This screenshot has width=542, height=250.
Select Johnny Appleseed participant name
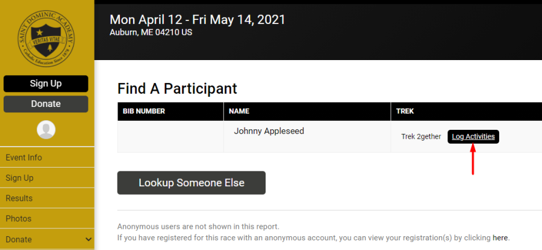pyautogui.click(x=269, y=131)
